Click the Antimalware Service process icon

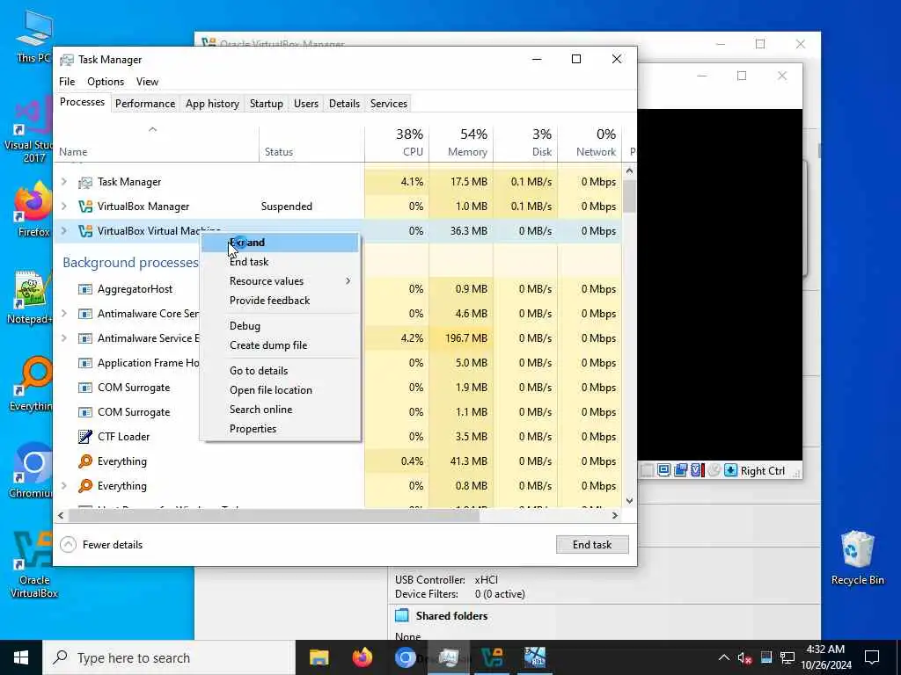(85, 338)
